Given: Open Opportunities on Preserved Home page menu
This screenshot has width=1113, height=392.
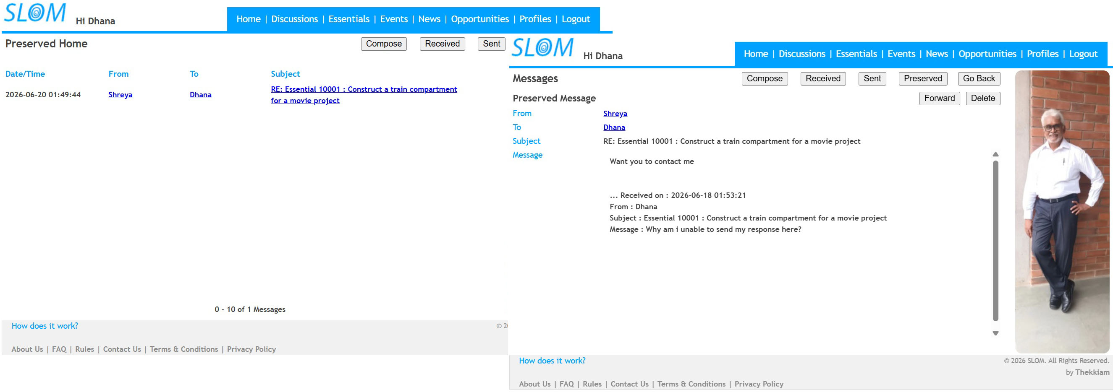Looking at the screenshot, I should coord(480,19).
